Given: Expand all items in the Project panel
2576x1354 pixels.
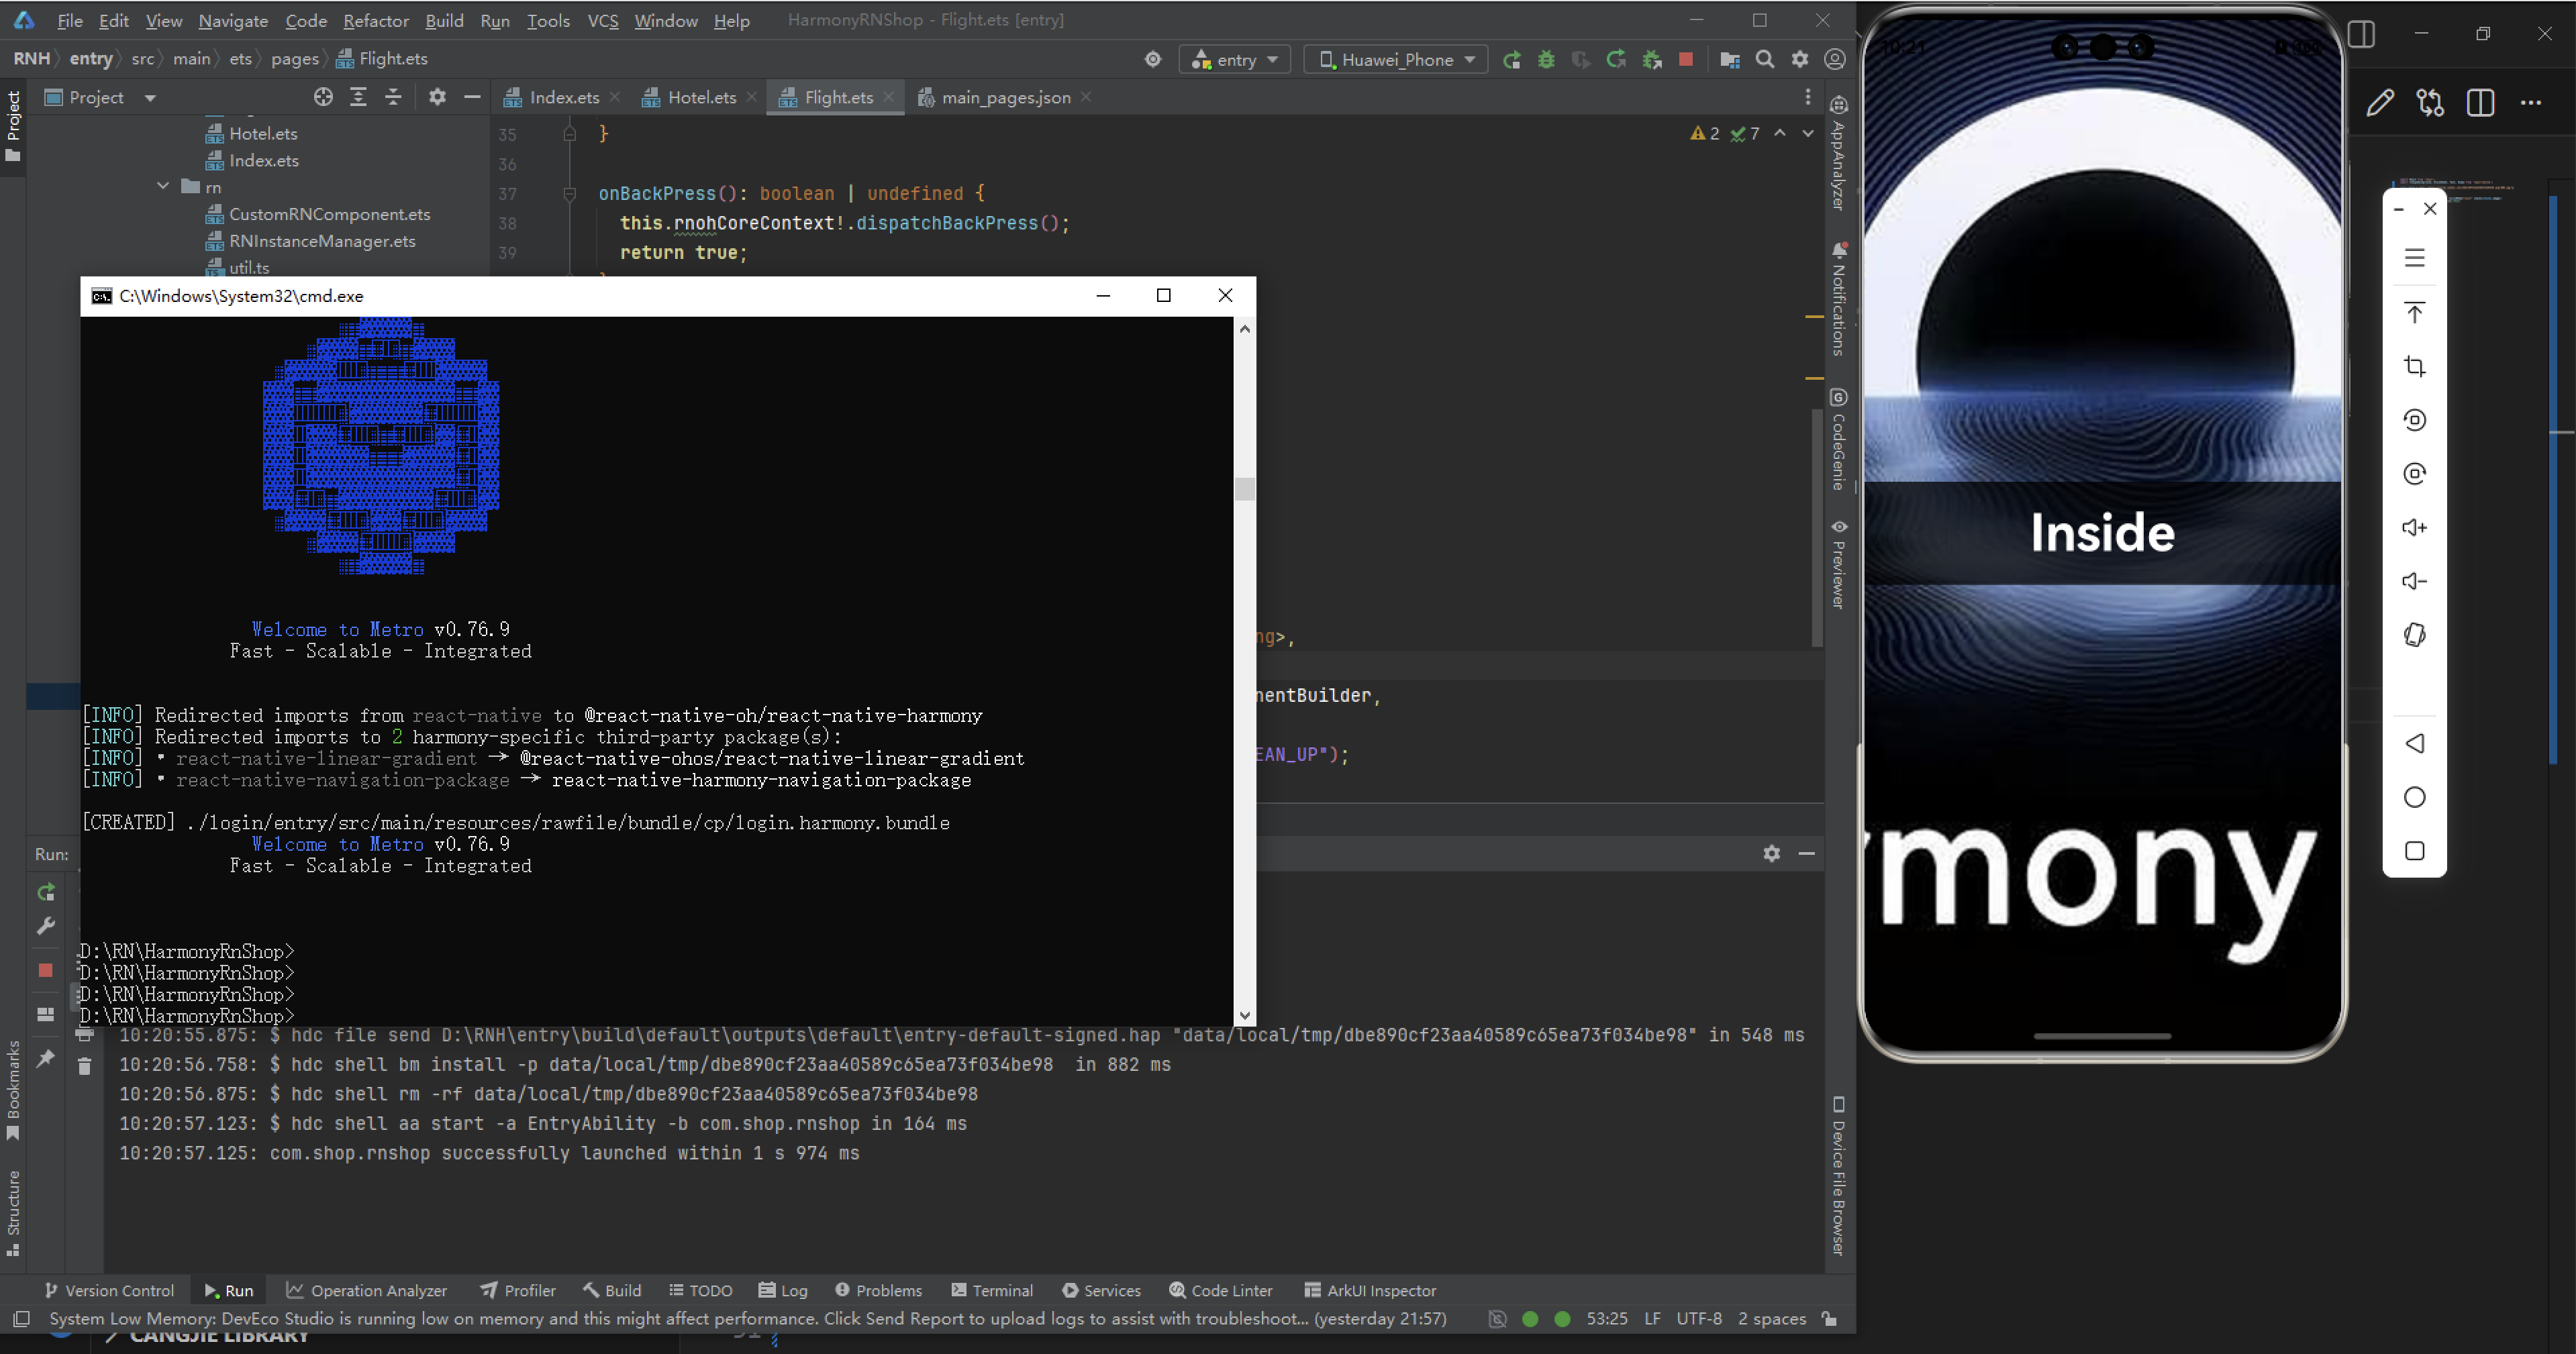Looking at the screenshot, I should pyautogui.click(x=358, y=97).
